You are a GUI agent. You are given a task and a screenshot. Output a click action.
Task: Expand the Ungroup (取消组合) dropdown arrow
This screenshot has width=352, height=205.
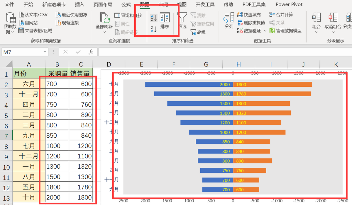coord(333,32)
